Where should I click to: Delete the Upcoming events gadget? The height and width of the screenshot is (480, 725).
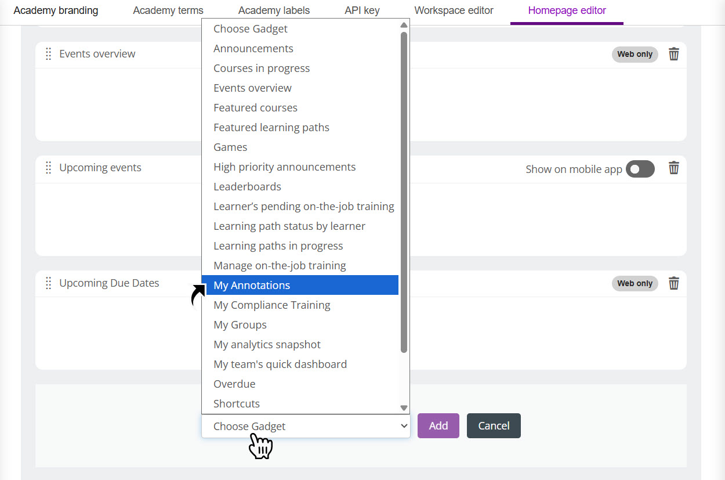point(673,168)
